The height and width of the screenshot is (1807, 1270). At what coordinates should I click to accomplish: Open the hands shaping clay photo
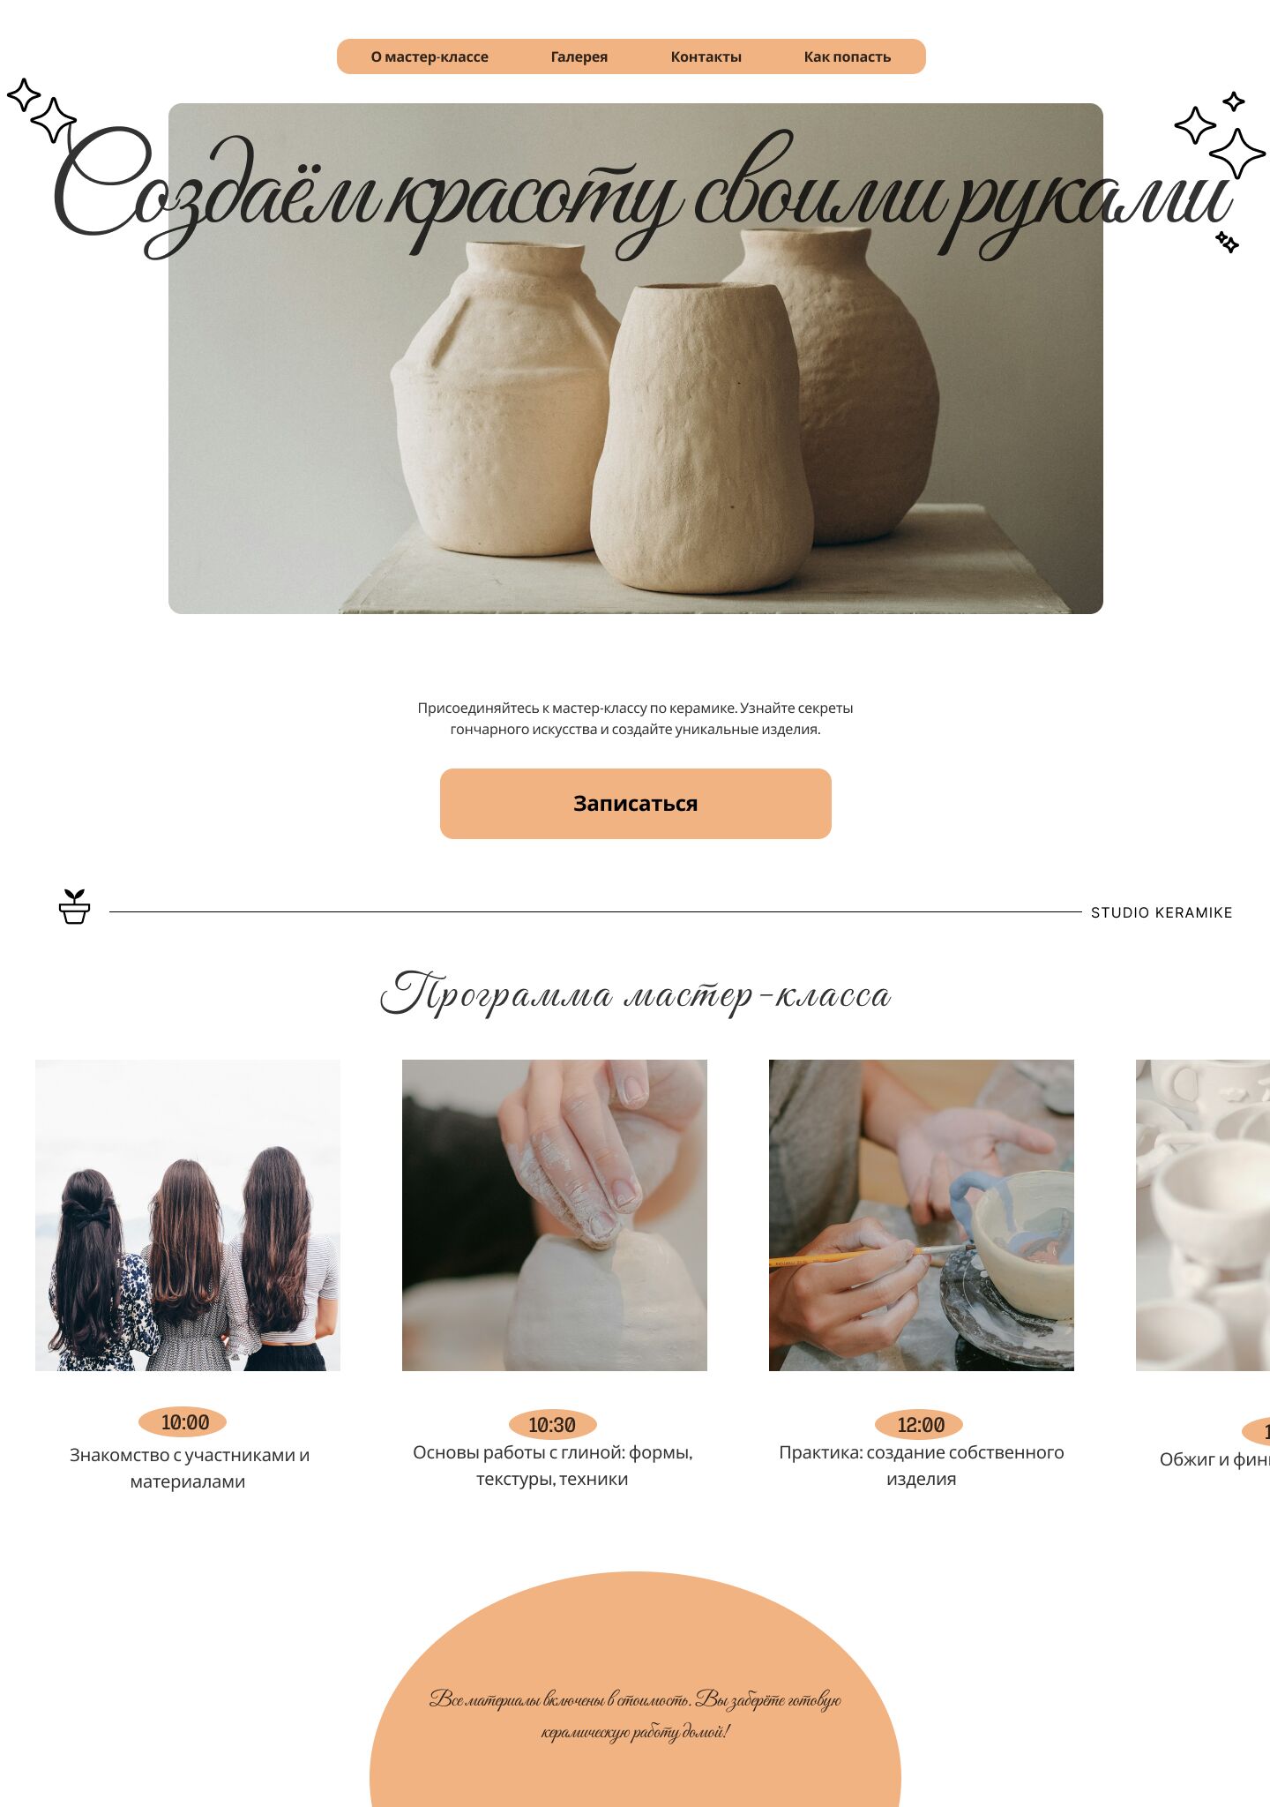(x=555, y=1215)
